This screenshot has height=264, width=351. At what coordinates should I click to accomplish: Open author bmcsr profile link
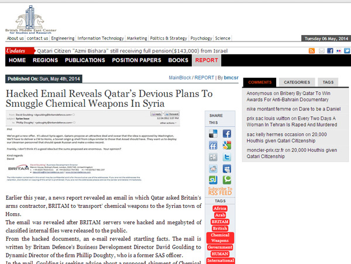(x=231, y=77)
